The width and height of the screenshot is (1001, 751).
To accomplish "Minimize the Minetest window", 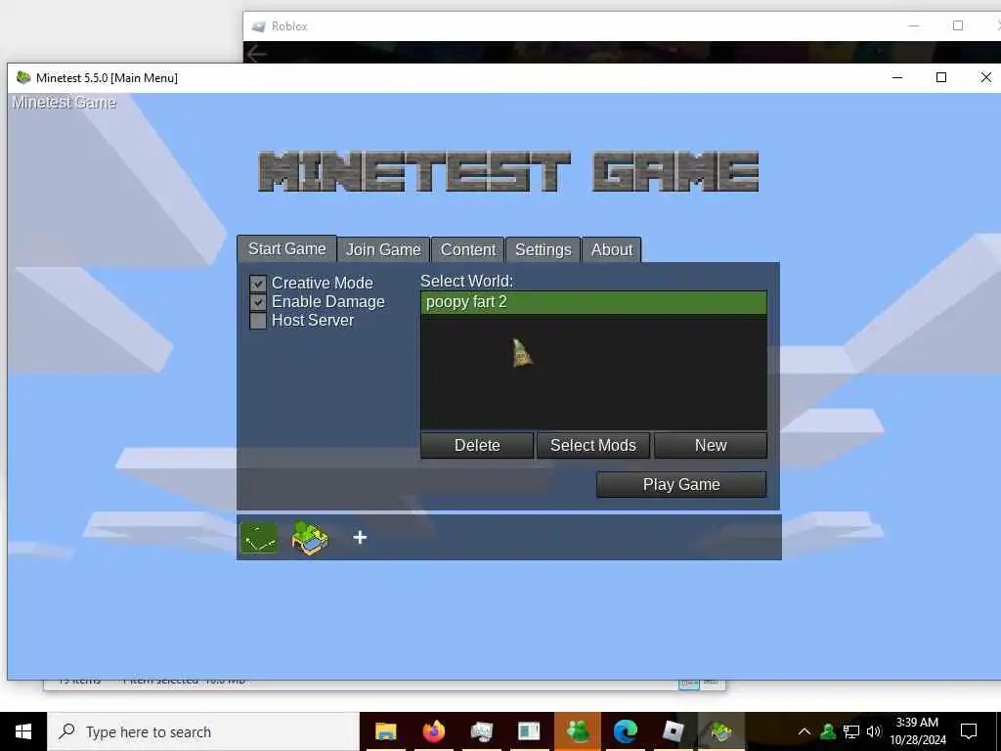I will pyautogui.click(x=897, y=77).
